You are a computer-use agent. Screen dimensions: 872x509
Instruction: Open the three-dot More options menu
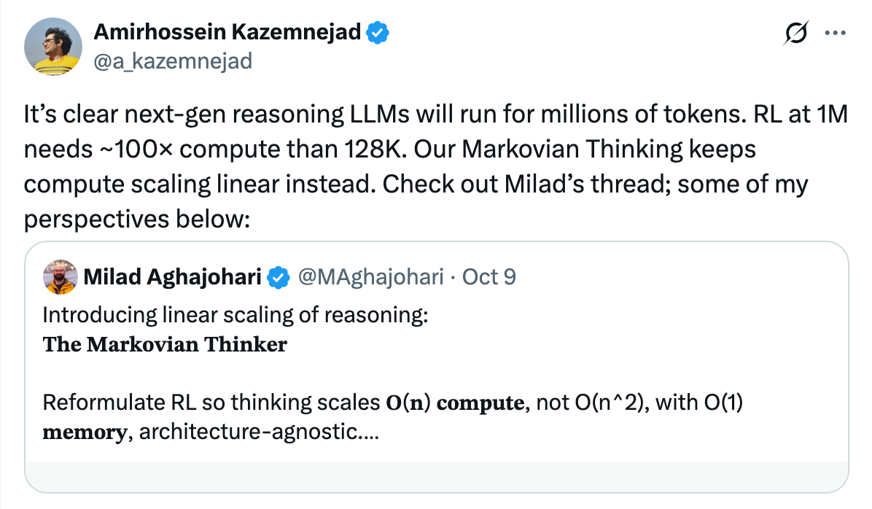pos(833,34)
